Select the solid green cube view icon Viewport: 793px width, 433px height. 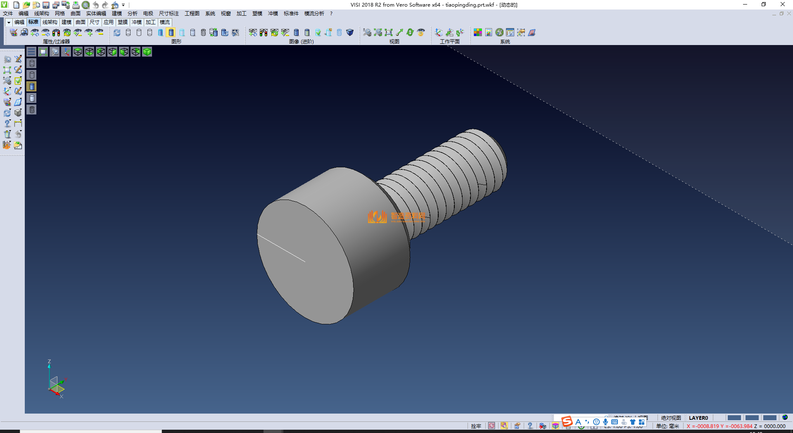pyautogui.click(x=147, y=52)
